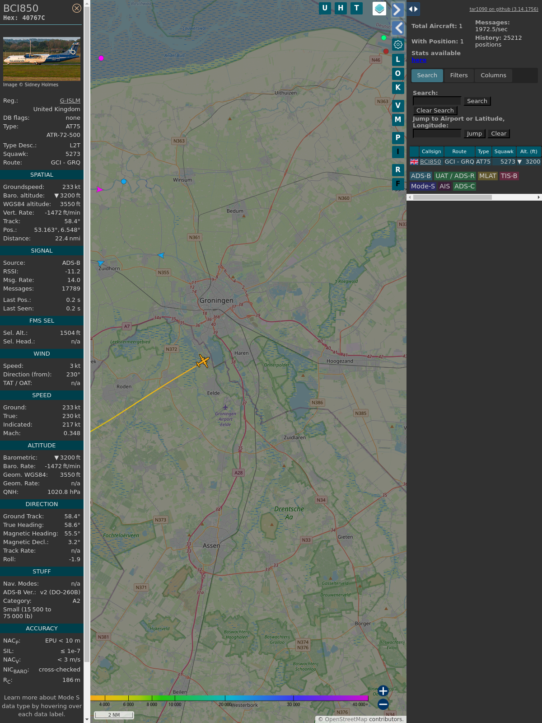Toggle sidebar with the double-arrow button
The width and height of the screenshot is (542, 723).
point(413,9)
